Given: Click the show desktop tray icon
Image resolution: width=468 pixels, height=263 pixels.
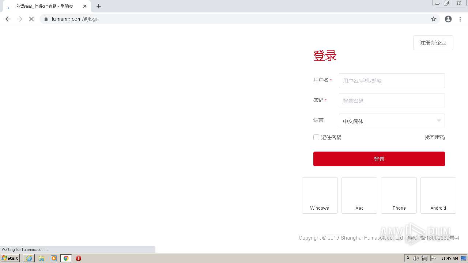Looking at the screenshot, I should click(464, 258).
